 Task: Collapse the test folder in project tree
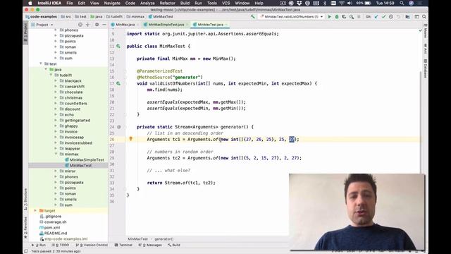click(41, 64)
